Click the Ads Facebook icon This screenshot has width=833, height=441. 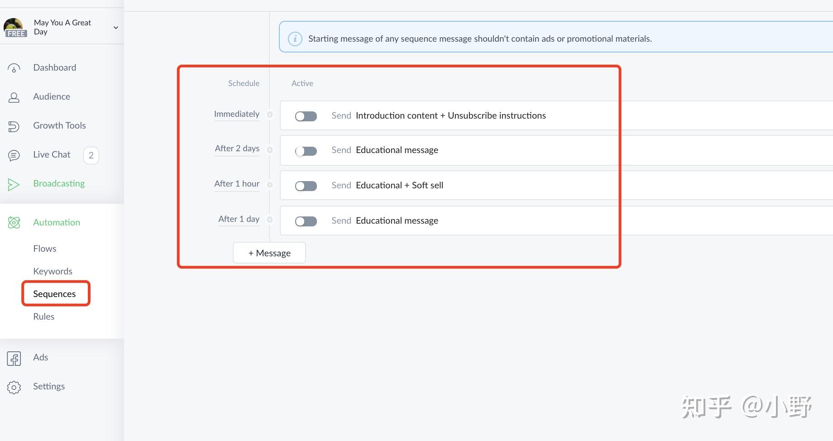pyautogui.click(x=14, y=358)
